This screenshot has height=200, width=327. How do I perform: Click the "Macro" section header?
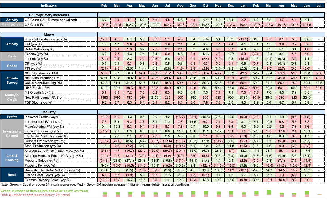coord(49,34)
